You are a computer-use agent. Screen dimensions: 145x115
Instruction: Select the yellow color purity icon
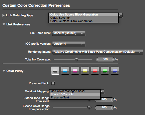pos(85,71)
